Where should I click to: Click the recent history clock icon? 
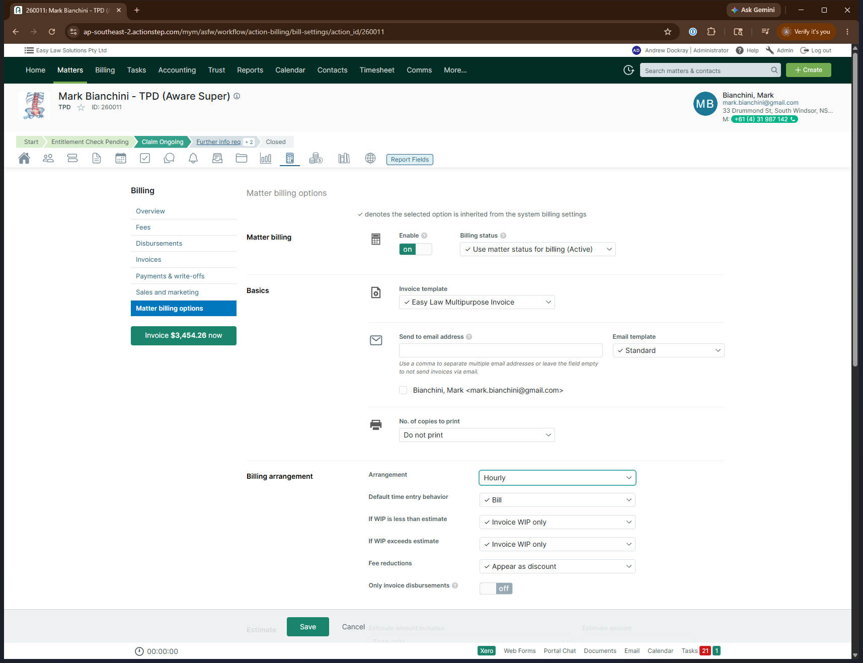(x=629, y=70)
